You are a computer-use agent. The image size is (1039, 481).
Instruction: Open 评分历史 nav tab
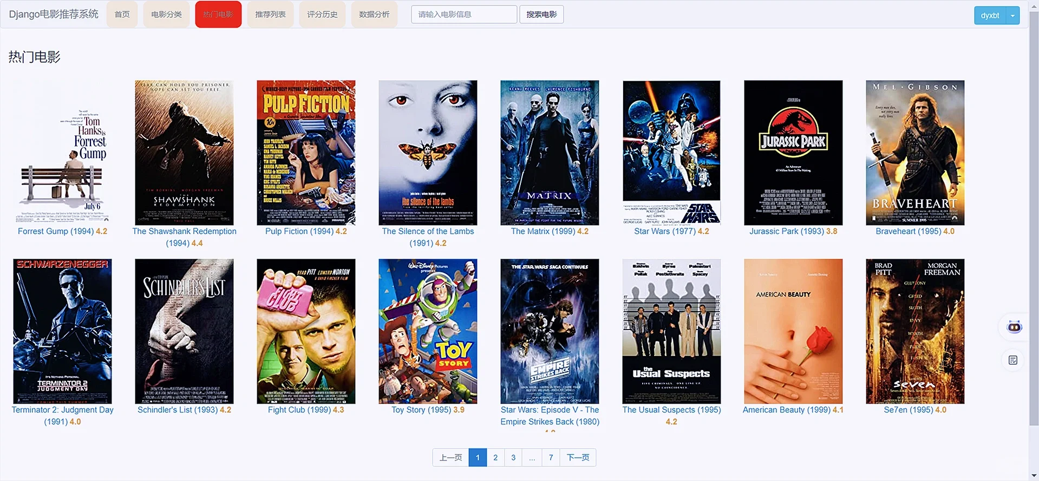pyautogui.click(x=322, y=15)
